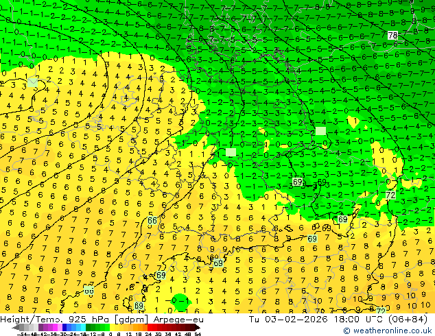435x336 pixels.
Task: Click the 78 height contour label
Action: coord(392,35)
